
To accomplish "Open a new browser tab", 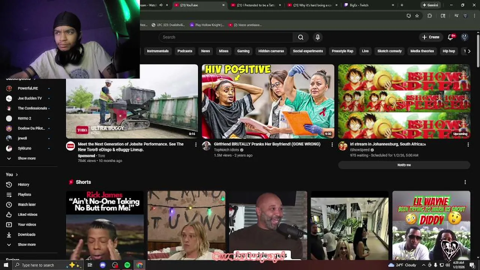I will pyautogui.click(x=402, y=5).
